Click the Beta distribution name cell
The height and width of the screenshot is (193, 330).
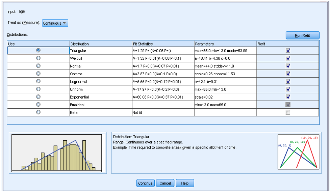(101, 112)
